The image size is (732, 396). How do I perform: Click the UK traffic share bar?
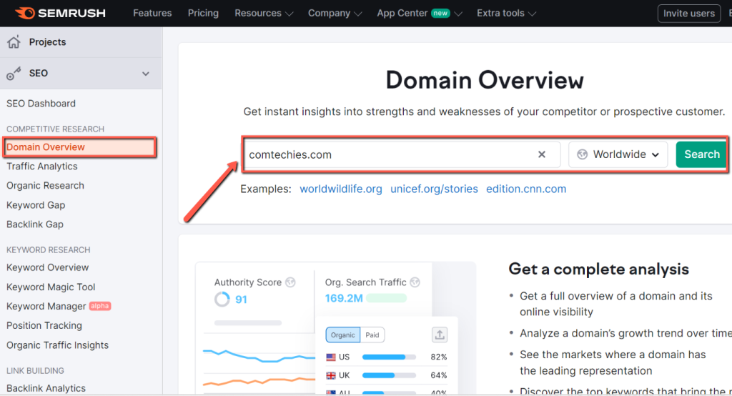coord(389,375)
